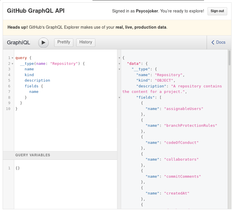Open the Docs sidebar
Screen dimensions: 233x211
click(x=218, y=43)
